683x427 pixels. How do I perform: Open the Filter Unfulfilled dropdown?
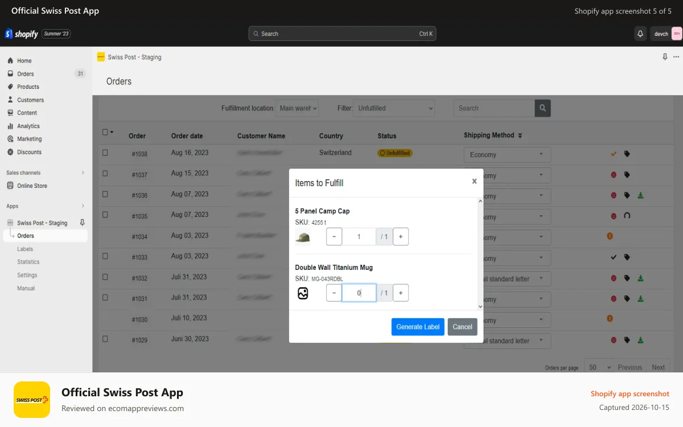(394, 108)
